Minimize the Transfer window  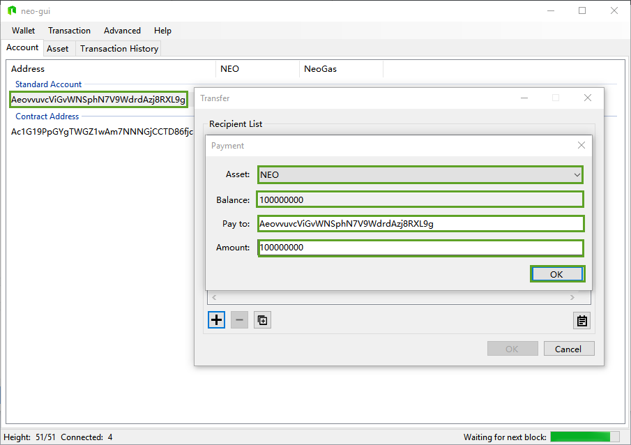[524, 98]
